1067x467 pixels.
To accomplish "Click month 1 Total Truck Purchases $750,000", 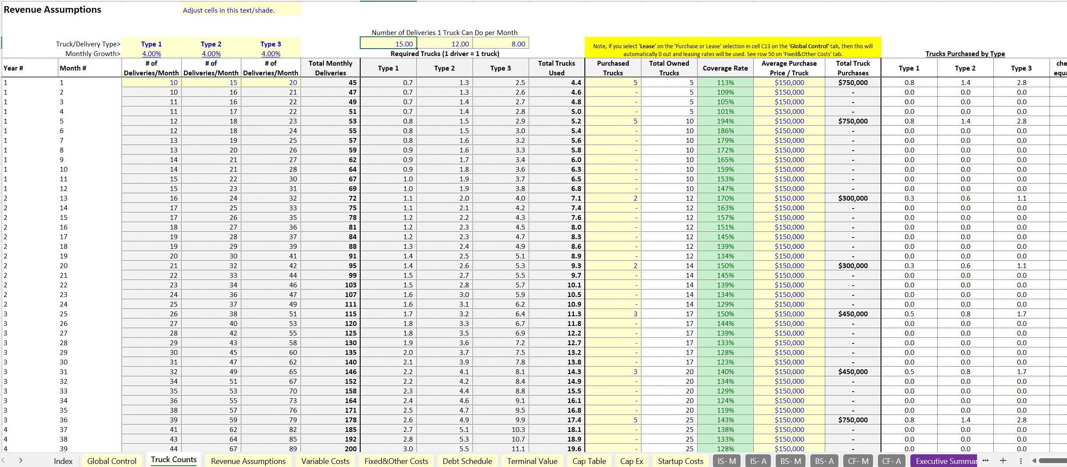I will (x=853, y=82).
